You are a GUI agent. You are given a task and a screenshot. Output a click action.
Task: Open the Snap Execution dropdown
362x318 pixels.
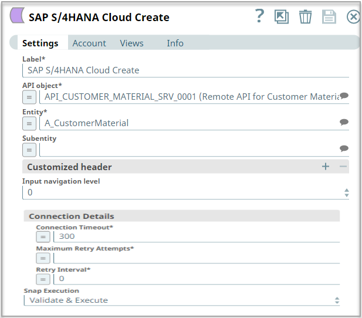point(182,300)
